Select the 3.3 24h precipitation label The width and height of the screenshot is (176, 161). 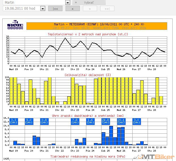click(x=14, y=121)
